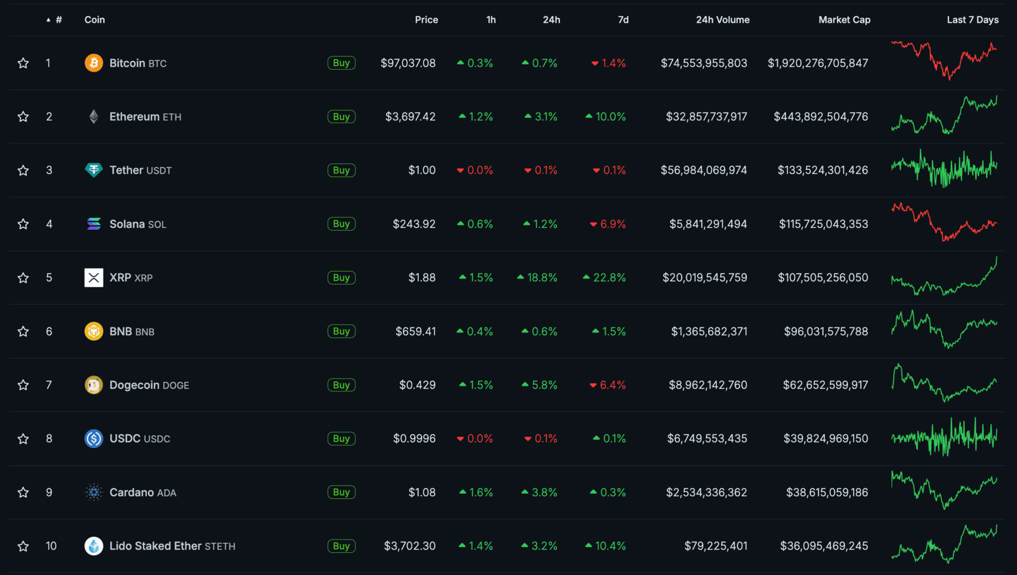Image resolution: width=1017 pixels, height=575 pixels.
Task: Open the USDC coin name link
Action: pyautogui.click(x=140, y=439)
